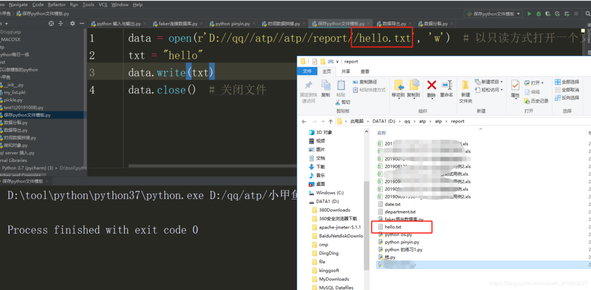The height and width of the screenshot is (290, 591).
Task: Open Quick Access Toolbar customize arrow in Explorer
Action: click(x=337, y=61)
